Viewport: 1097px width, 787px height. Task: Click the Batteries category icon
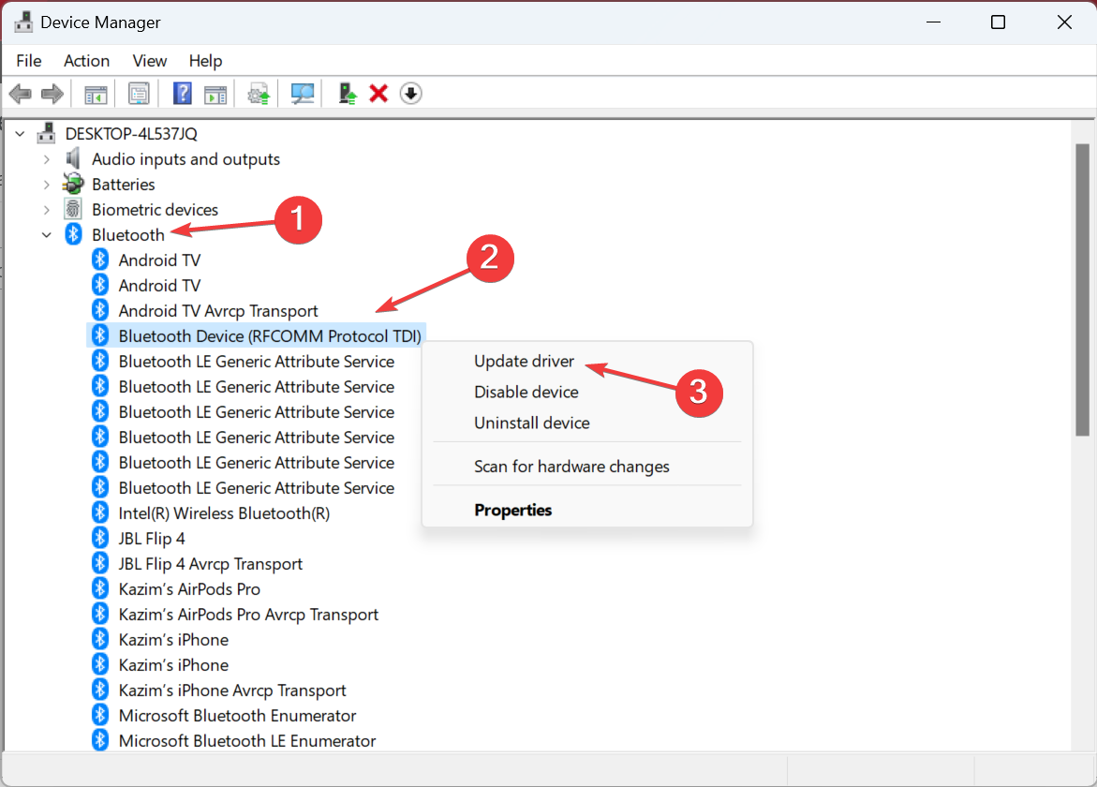click(73, 184)
